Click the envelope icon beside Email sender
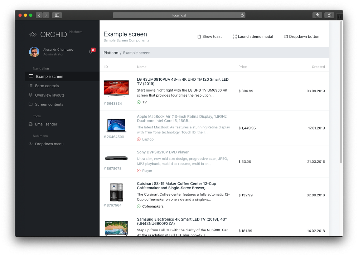The image size is (358, 256). [x=30, y=124]
